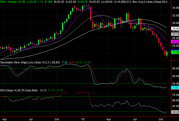Click the gray 27.19 moving average price tag
Viewport: 179px width, 121px height.
point(175,34)
